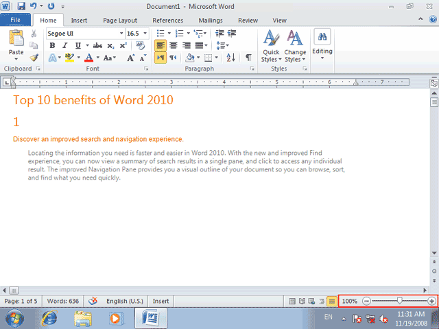
Task: Switch to Print Layout view
Action: (x=292, y=302)
